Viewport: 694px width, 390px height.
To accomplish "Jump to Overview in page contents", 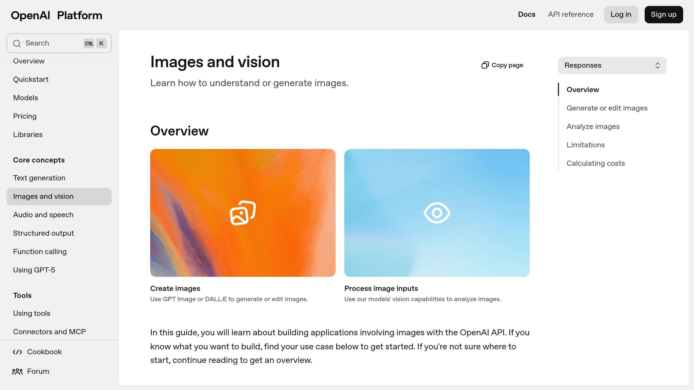I will [x=583, y=90].
